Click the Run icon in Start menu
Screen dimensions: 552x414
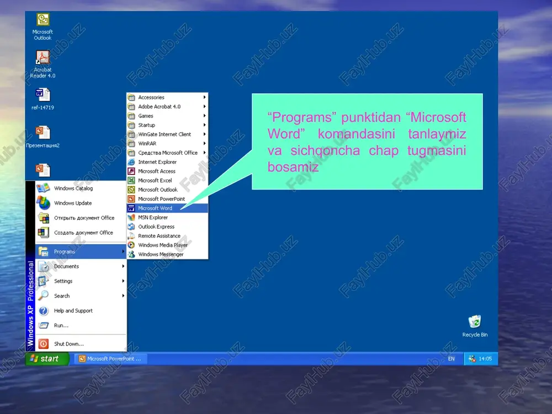click(x=43, y=325)
